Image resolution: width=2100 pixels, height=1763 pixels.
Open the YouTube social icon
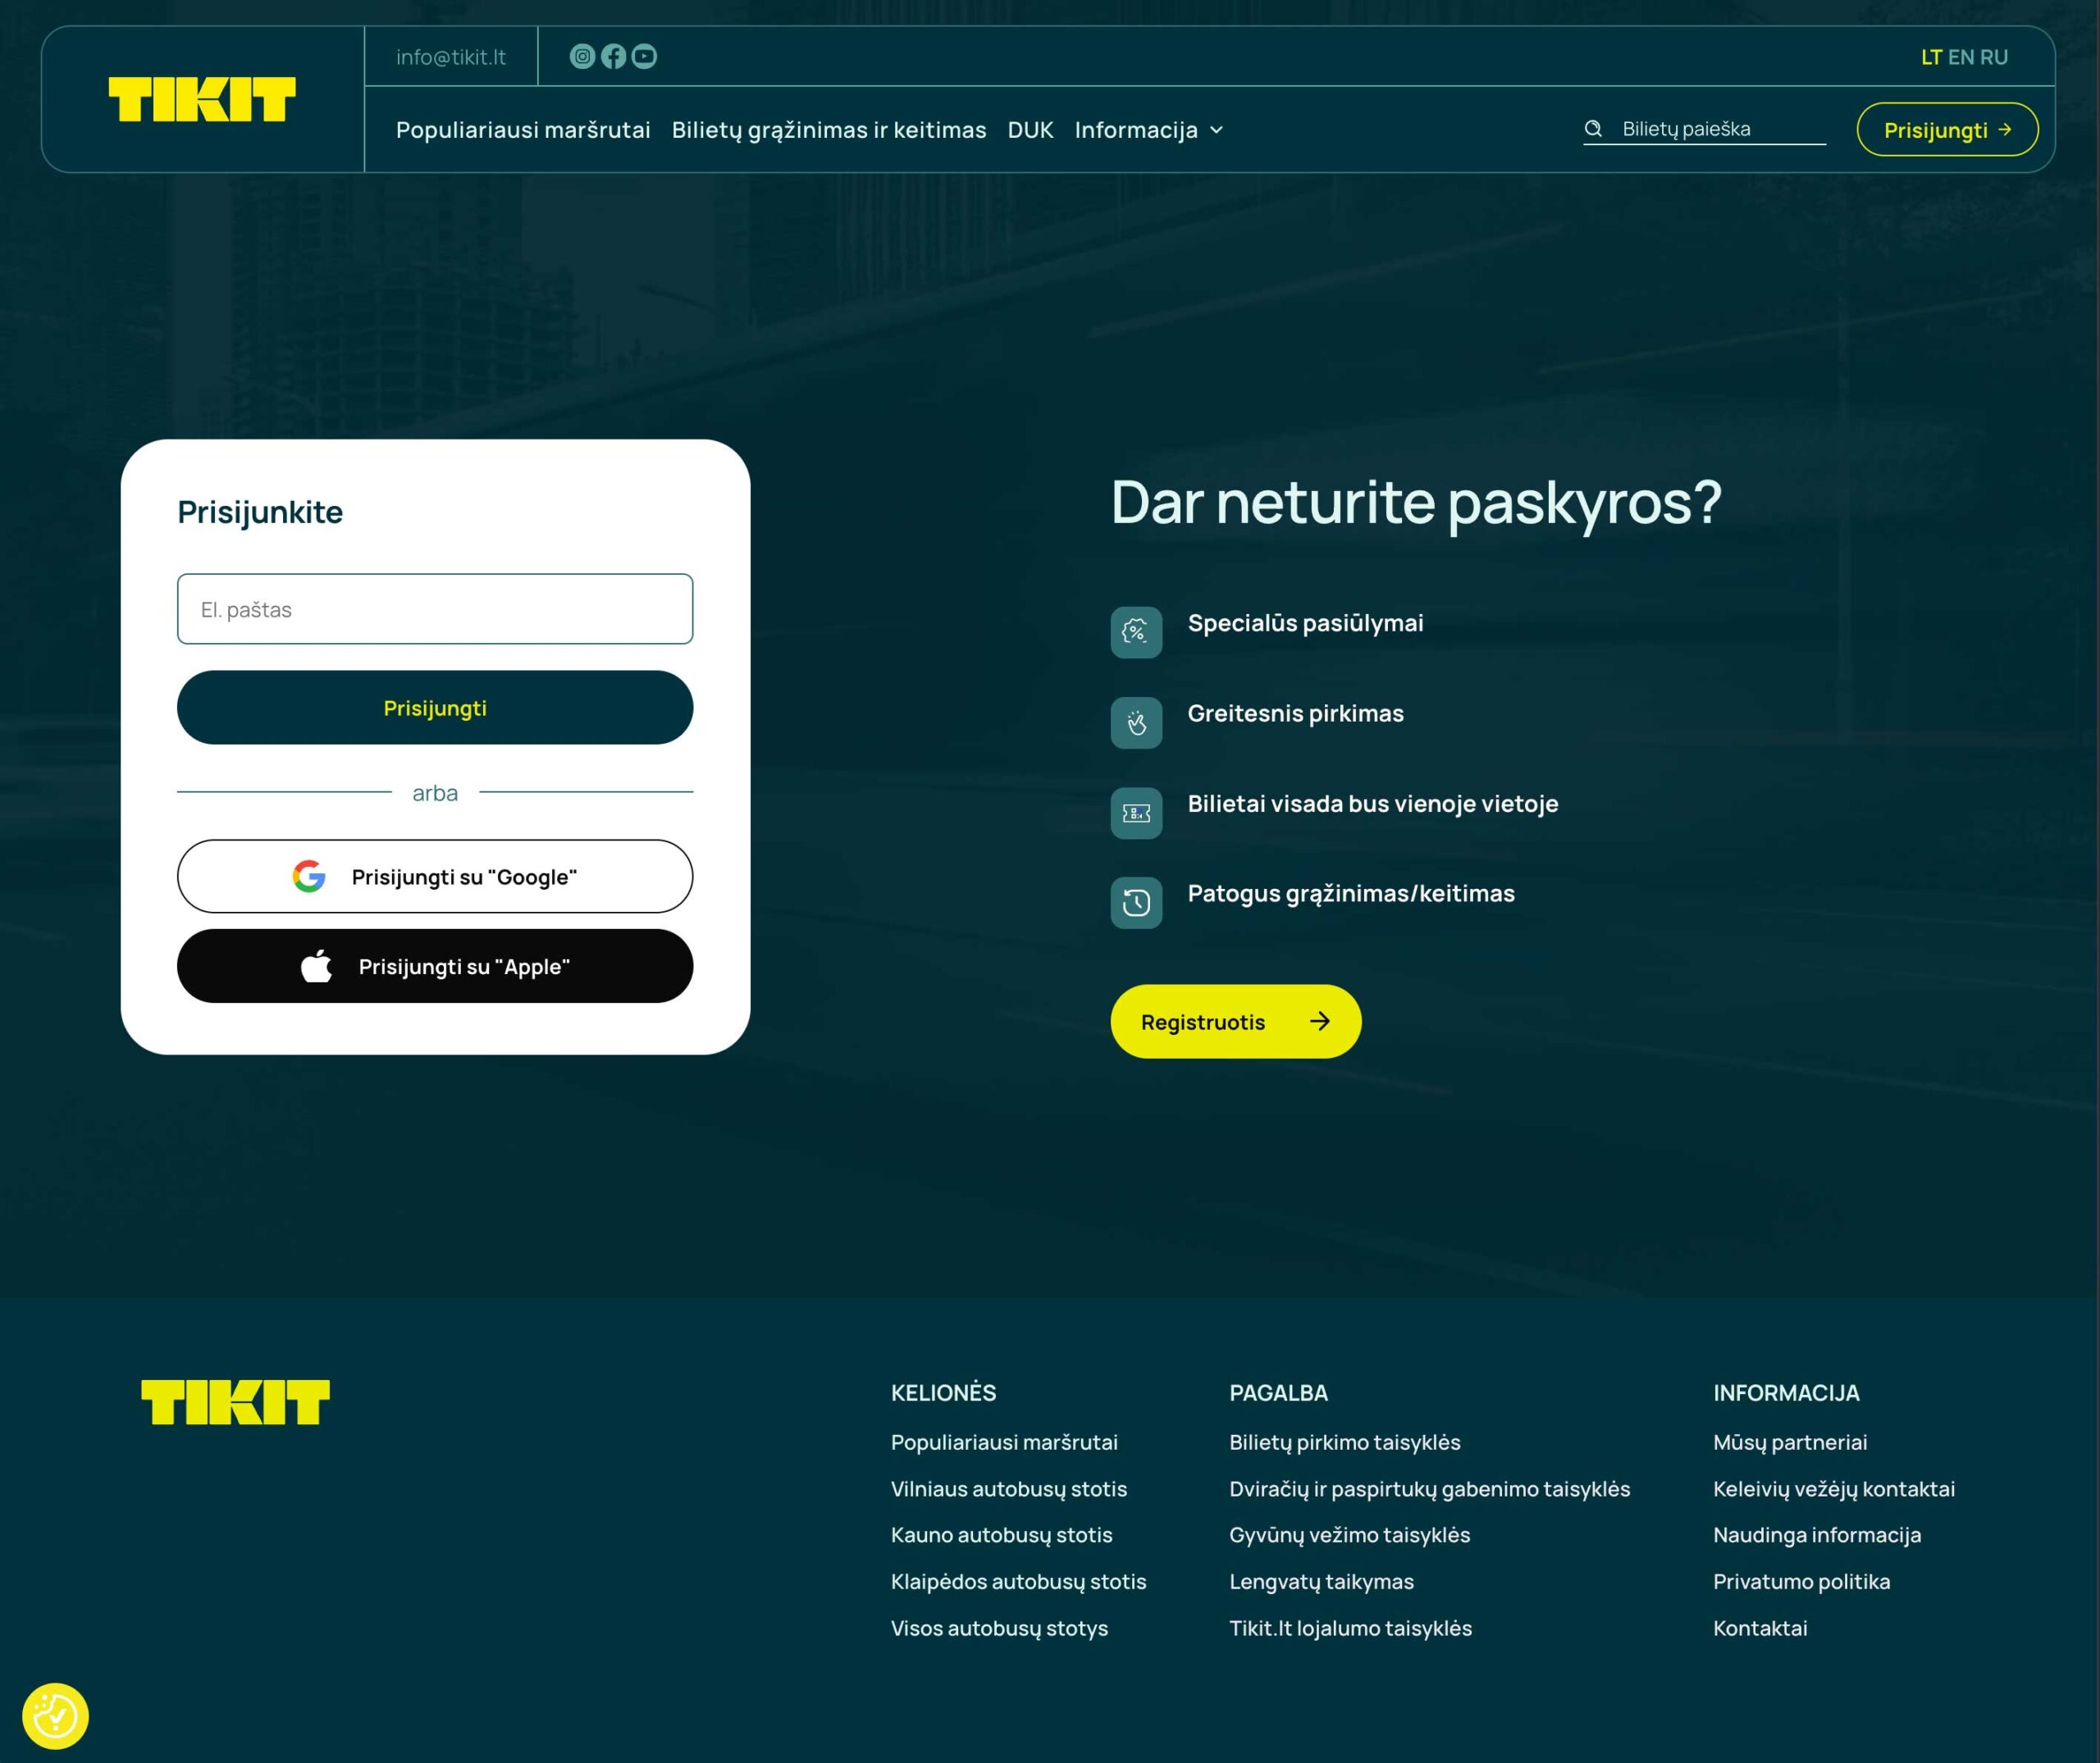[x=644, y=56]
